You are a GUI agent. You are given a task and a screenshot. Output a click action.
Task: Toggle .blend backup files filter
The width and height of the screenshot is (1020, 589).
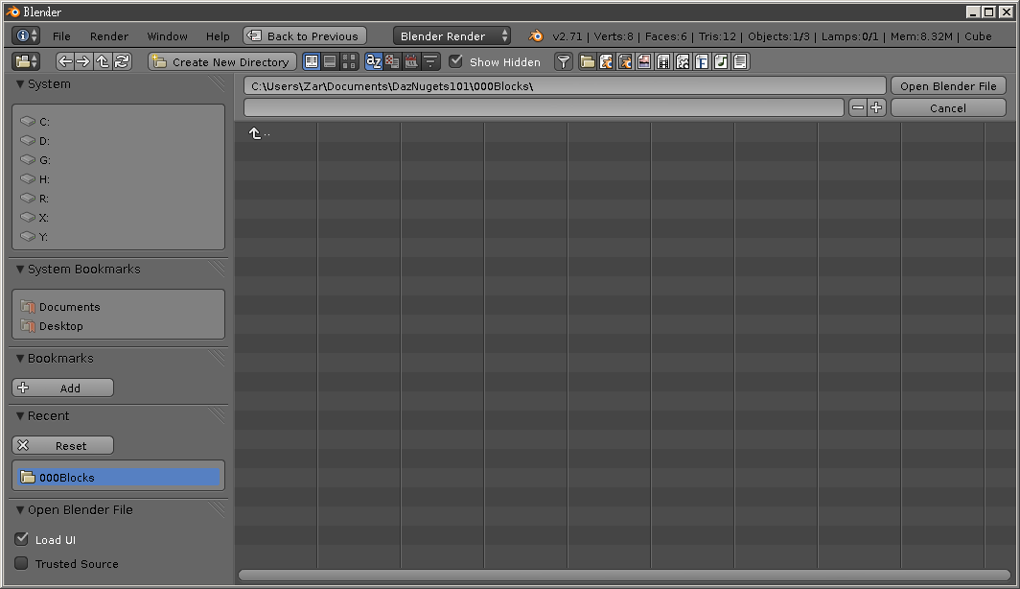click(x=625, y=61)
